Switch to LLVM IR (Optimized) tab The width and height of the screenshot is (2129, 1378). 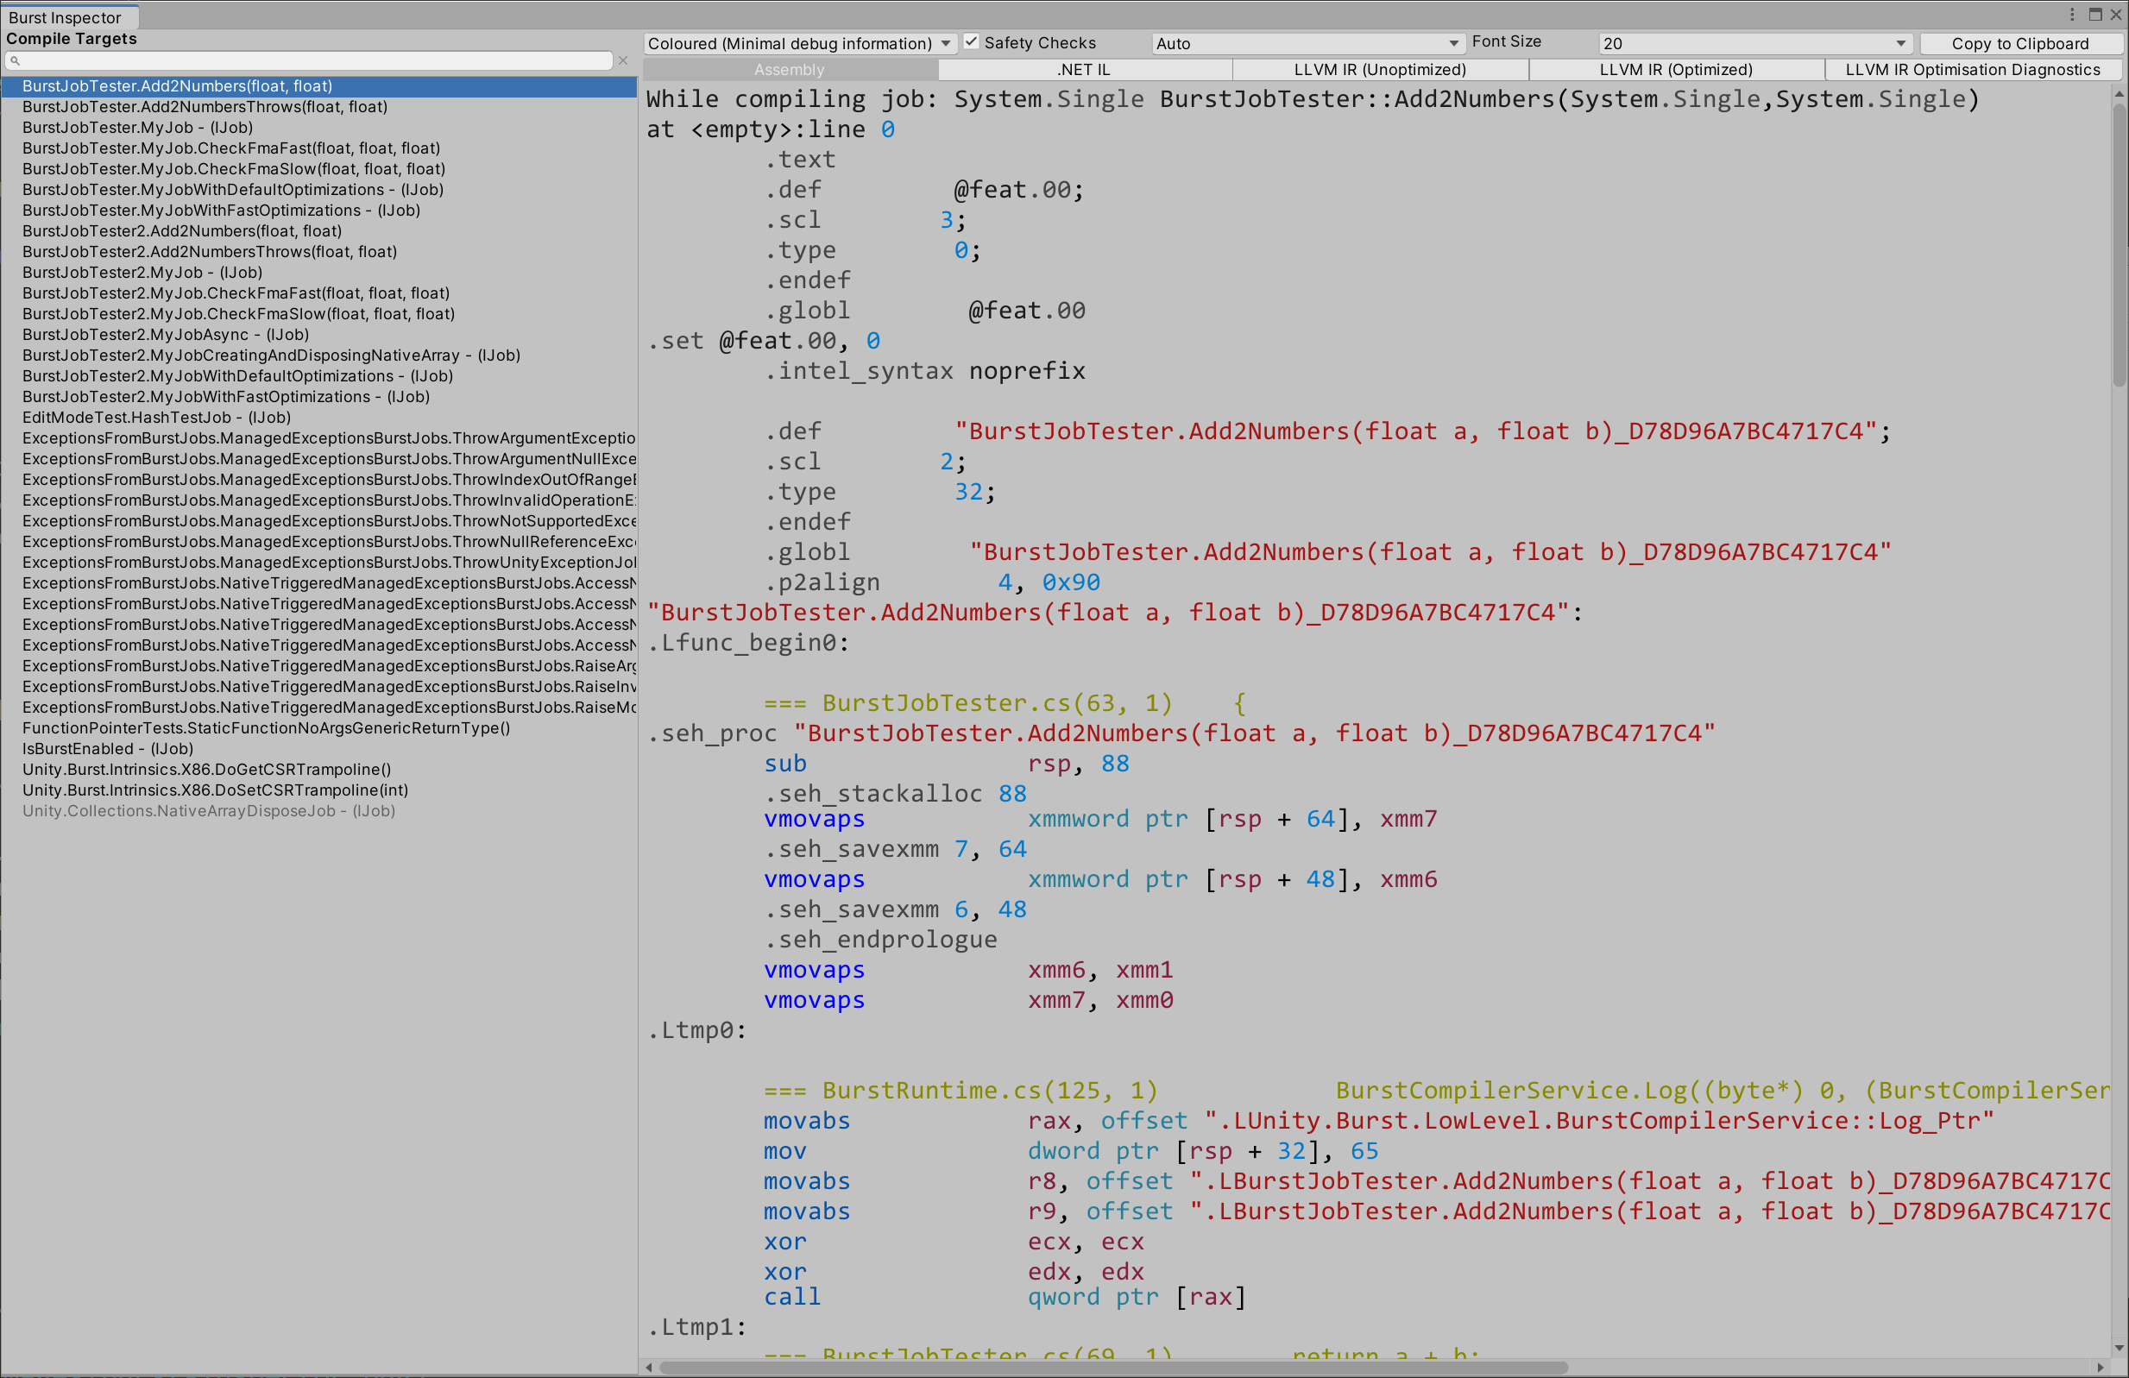[x=1675, y=70]
